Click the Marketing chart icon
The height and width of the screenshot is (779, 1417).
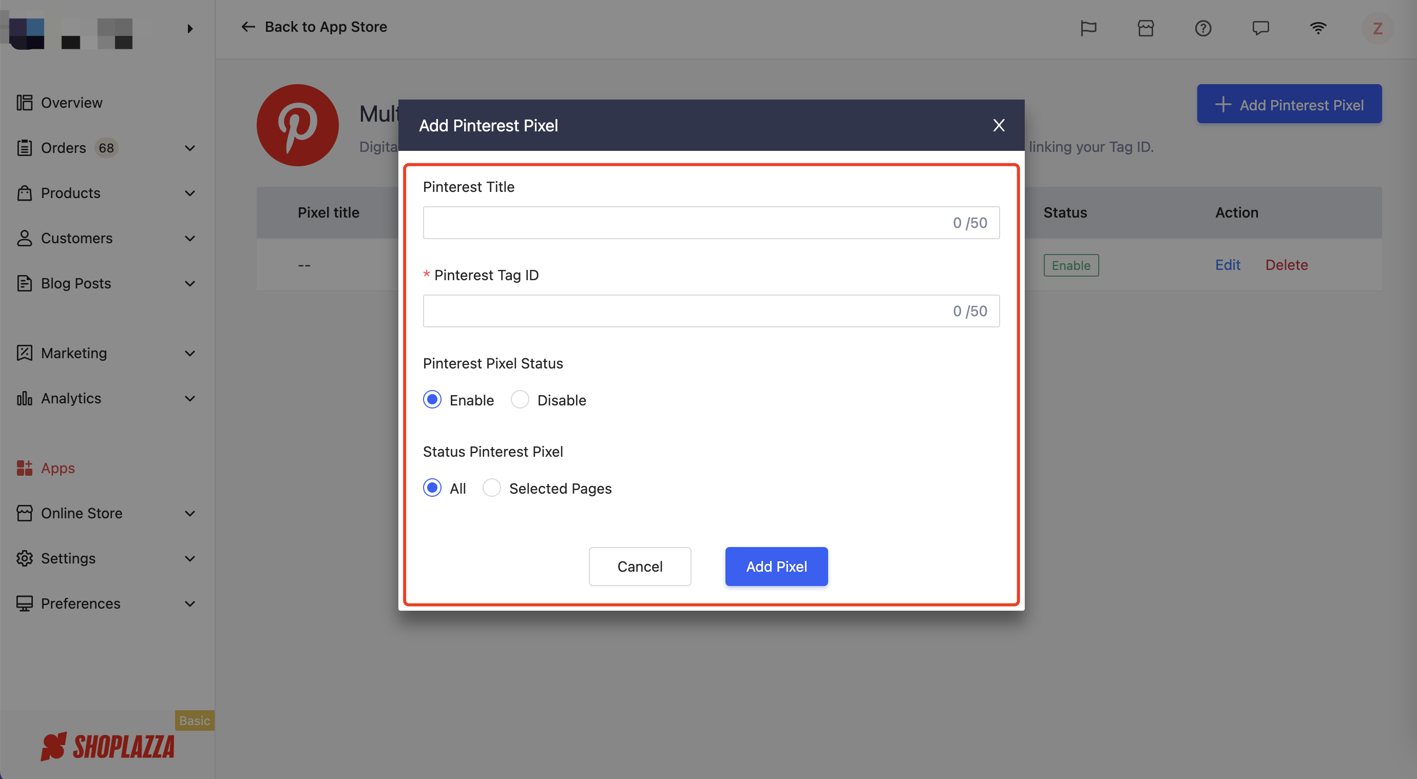(24, 353)
